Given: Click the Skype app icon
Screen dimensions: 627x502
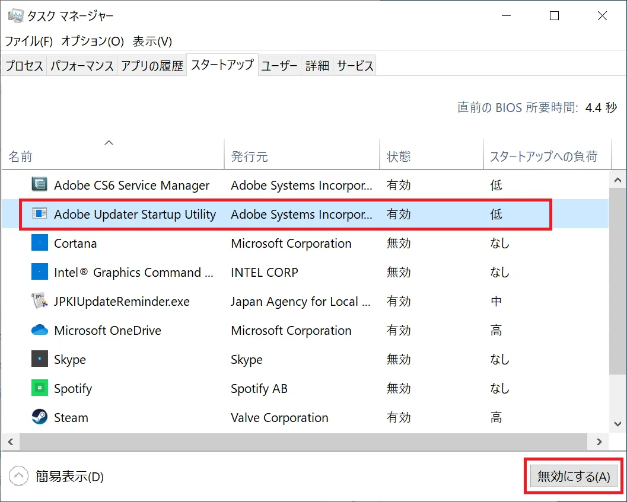Looking at the screenshot, I should coord(40,359).
